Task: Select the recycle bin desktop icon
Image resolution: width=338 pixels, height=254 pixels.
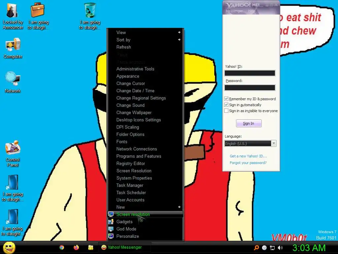Action: 90,16
